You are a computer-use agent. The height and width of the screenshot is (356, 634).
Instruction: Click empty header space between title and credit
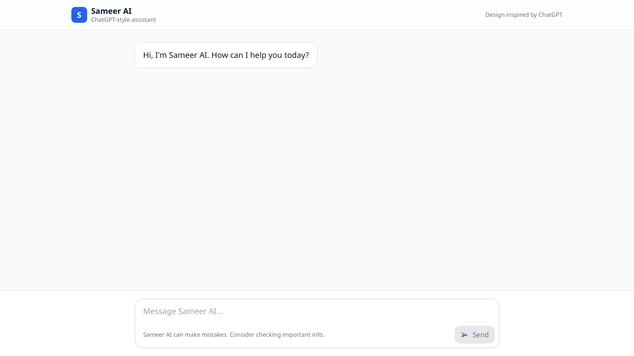pos(317,15)
